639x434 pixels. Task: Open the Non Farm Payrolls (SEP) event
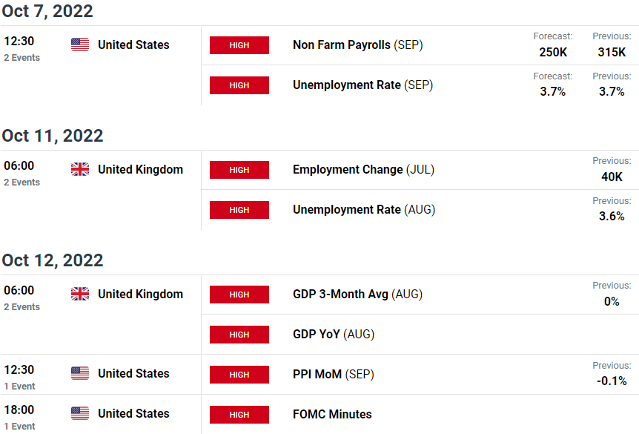[x=358, y=45]
